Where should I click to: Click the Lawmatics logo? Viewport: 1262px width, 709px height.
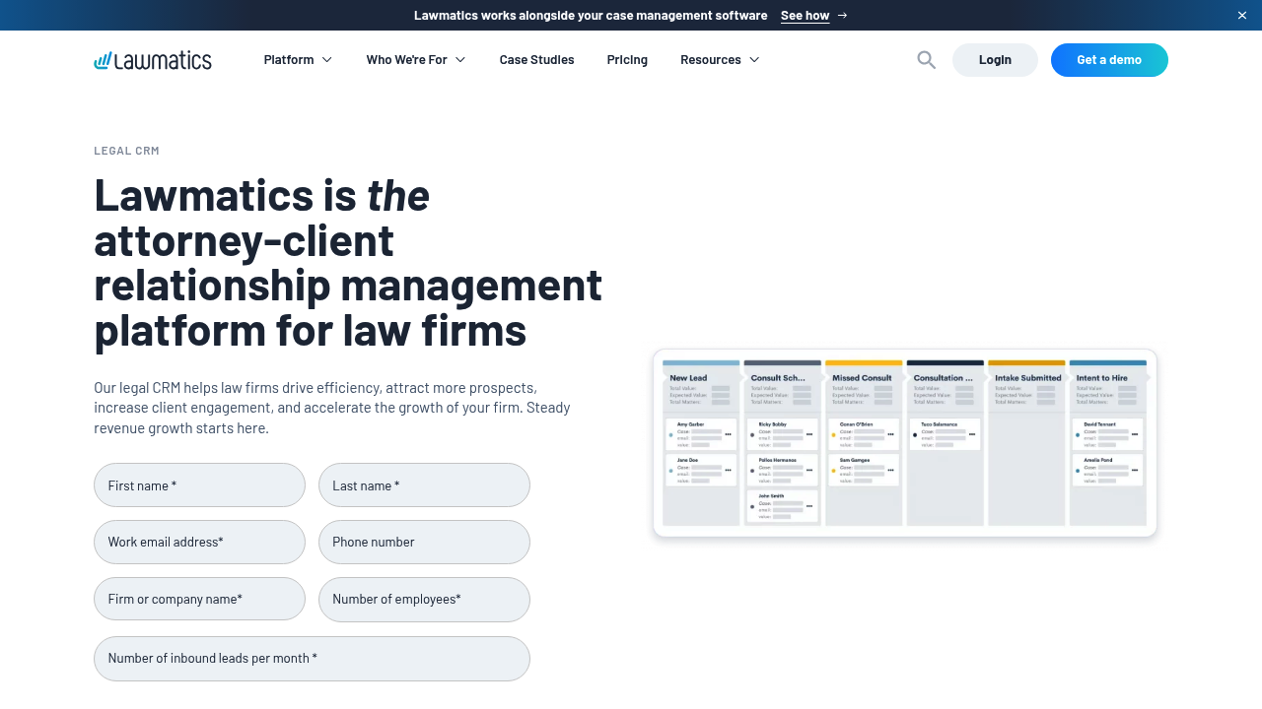pos(152,59)
